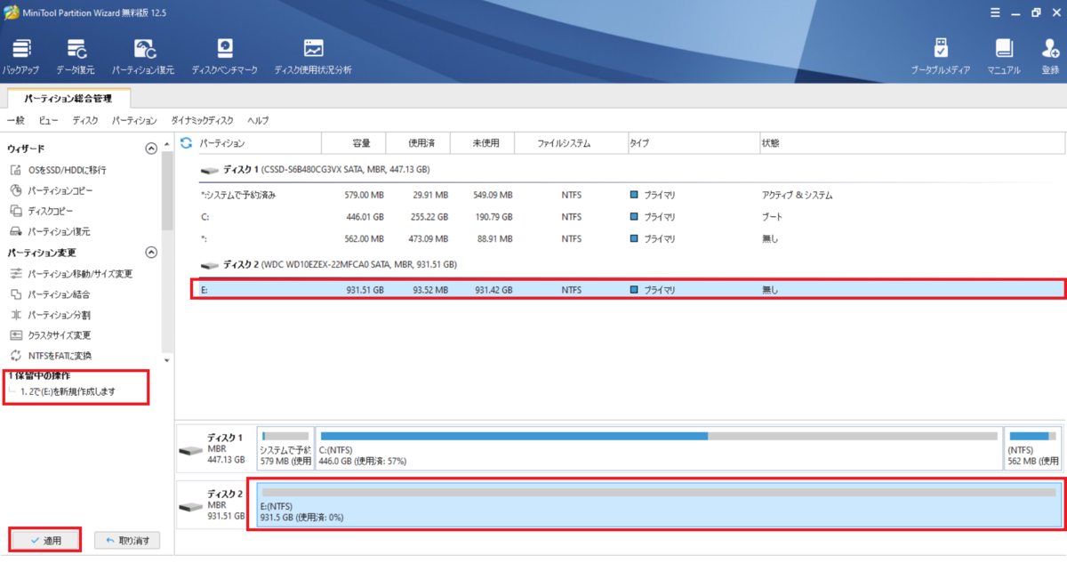Select the システムで予約済み partition row

tap(630, 195)
